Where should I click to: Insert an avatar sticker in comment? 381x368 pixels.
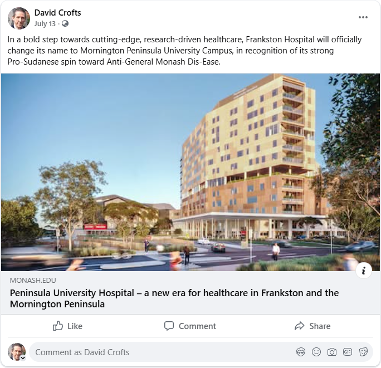point(301,352)
